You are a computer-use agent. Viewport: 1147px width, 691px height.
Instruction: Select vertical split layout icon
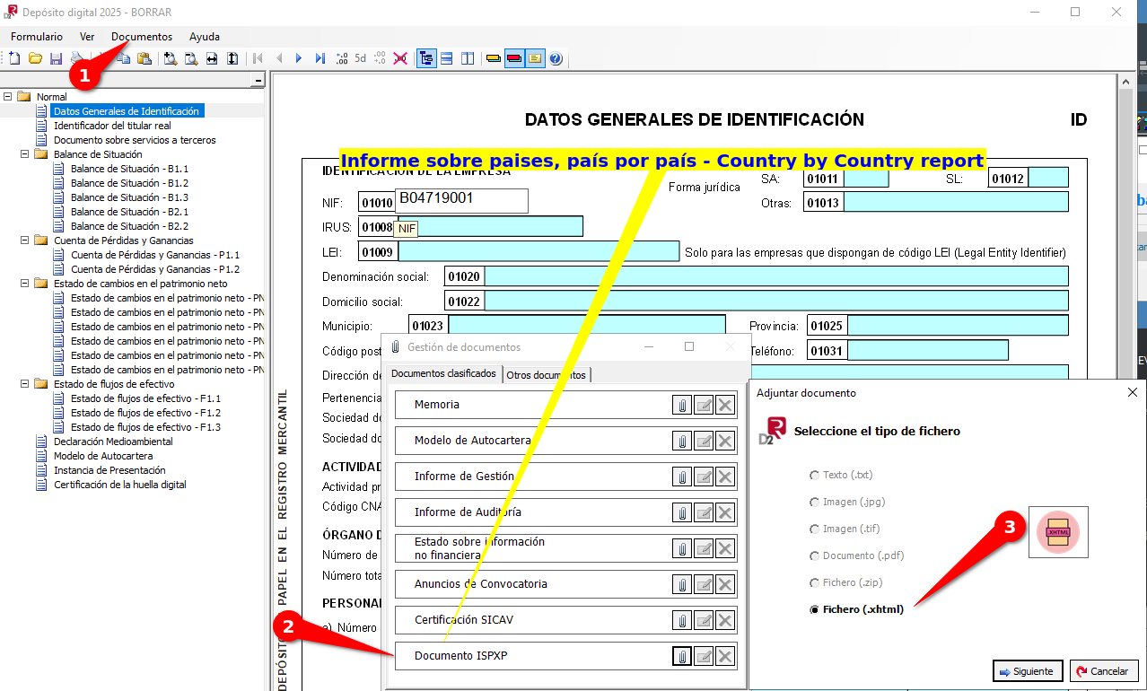click(468, 58)
